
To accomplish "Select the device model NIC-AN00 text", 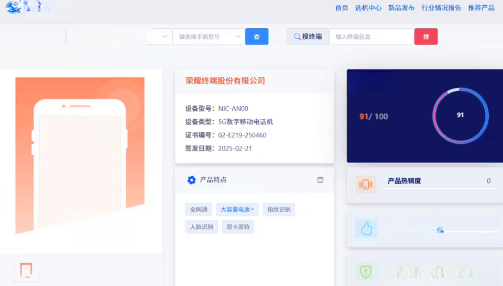I will 233,109.
